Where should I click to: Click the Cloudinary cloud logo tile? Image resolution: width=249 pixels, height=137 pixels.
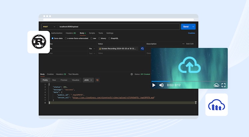216,105
